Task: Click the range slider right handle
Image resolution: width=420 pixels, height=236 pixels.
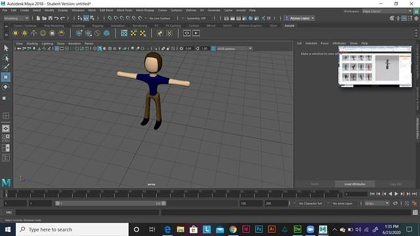Action: [x=163, y=203]
